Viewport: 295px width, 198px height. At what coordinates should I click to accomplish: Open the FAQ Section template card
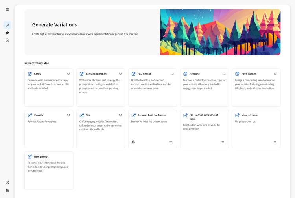(x=153, y=88)
